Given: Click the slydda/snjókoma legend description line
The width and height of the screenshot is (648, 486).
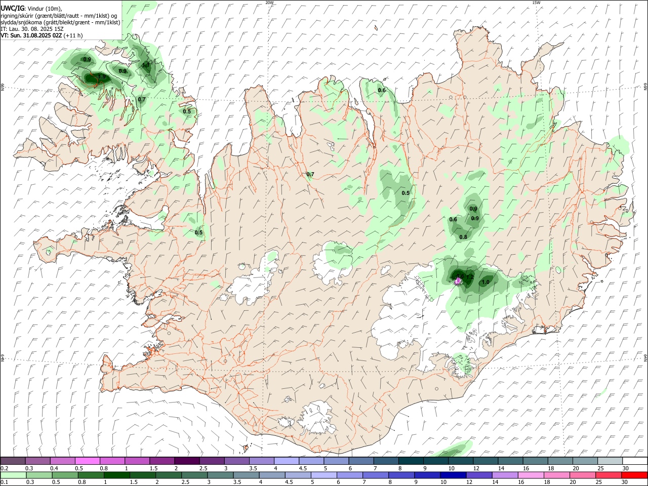Looking at the screenshot, I should (x=60, y=22).
